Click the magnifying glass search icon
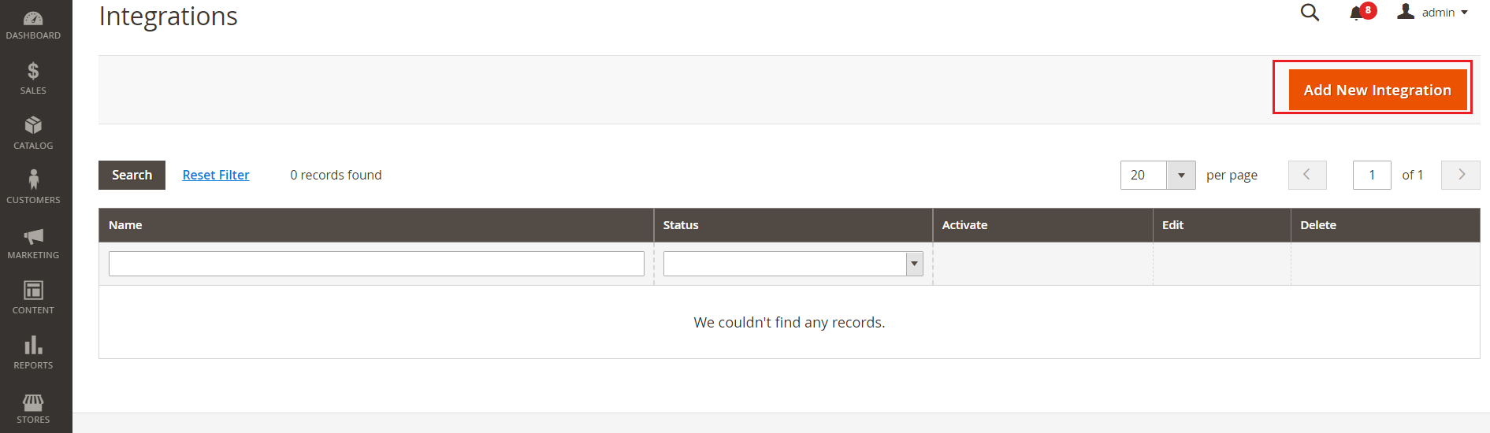 pyautogui.click(x=1310, y=13)
